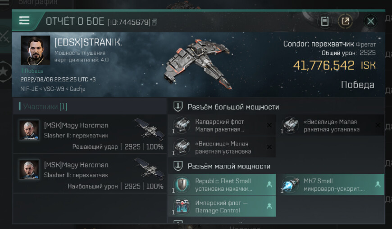The image size is (392, 229).
Task: Select the Участники [1] tab
Action: [x=45, y=106]
